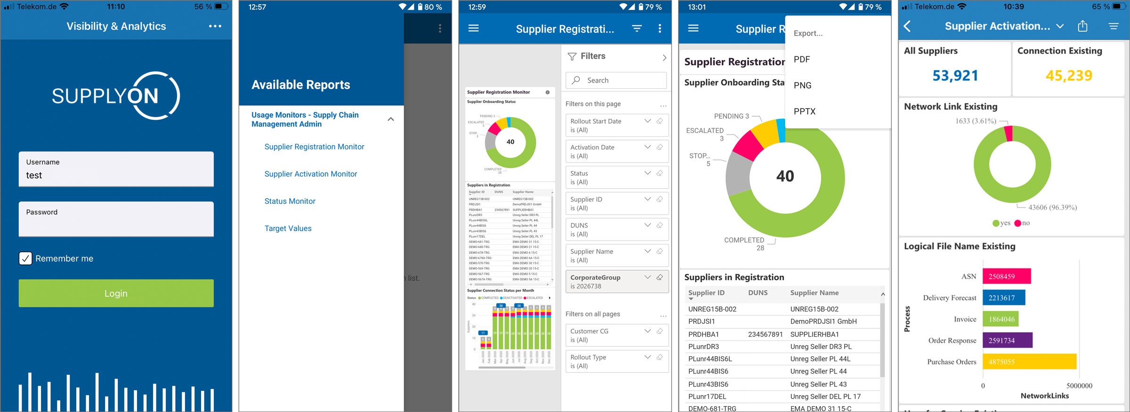This screenshot has width=1130, height=412.
Task: Tap the Connection Existing 45,239 card
Action: click(x=1068, y=69)
